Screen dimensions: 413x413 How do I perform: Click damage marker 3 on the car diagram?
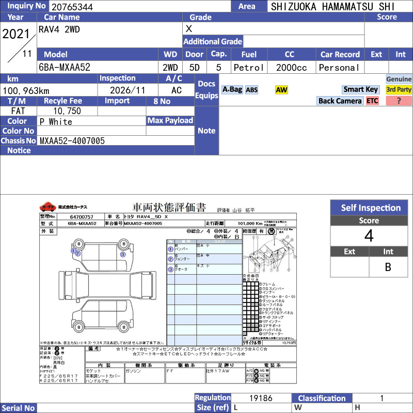point(123,255)
